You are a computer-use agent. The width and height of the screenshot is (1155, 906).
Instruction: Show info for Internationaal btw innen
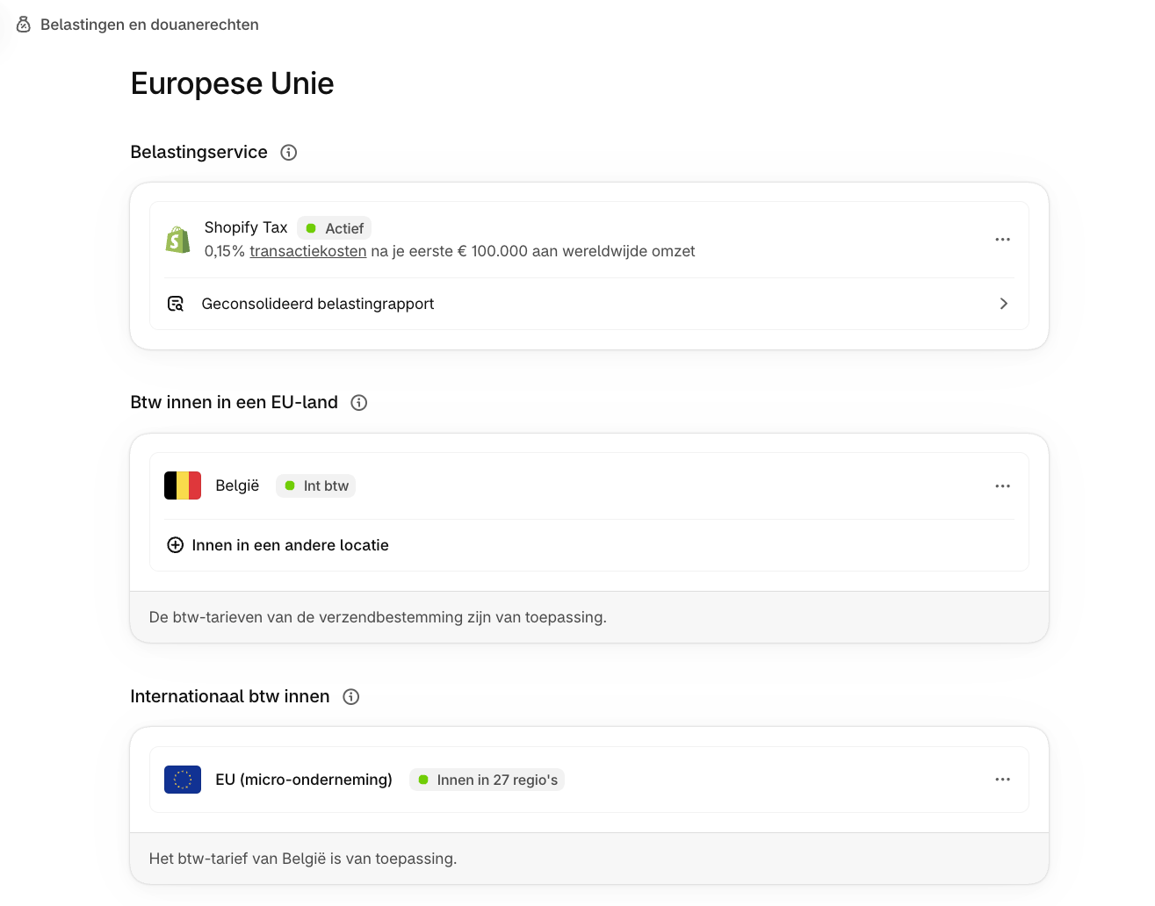(x=350, y=697)
